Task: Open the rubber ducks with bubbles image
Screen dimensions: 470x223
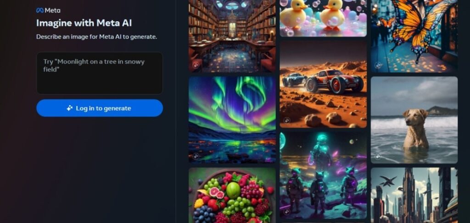Action: [x=323, y=18]
